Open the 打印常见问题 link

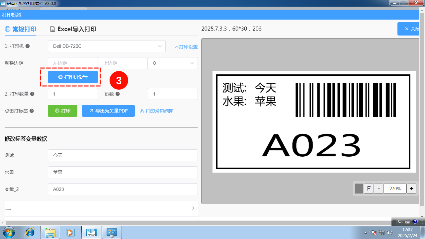157,111
